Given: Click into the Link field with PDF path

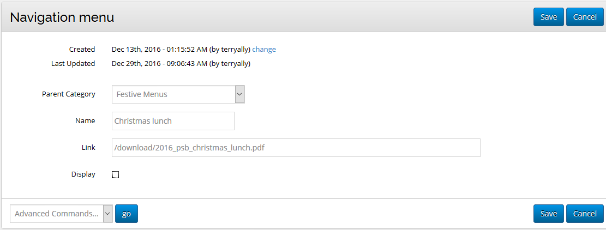Looking at the screenshot, I should click(296, 148).
